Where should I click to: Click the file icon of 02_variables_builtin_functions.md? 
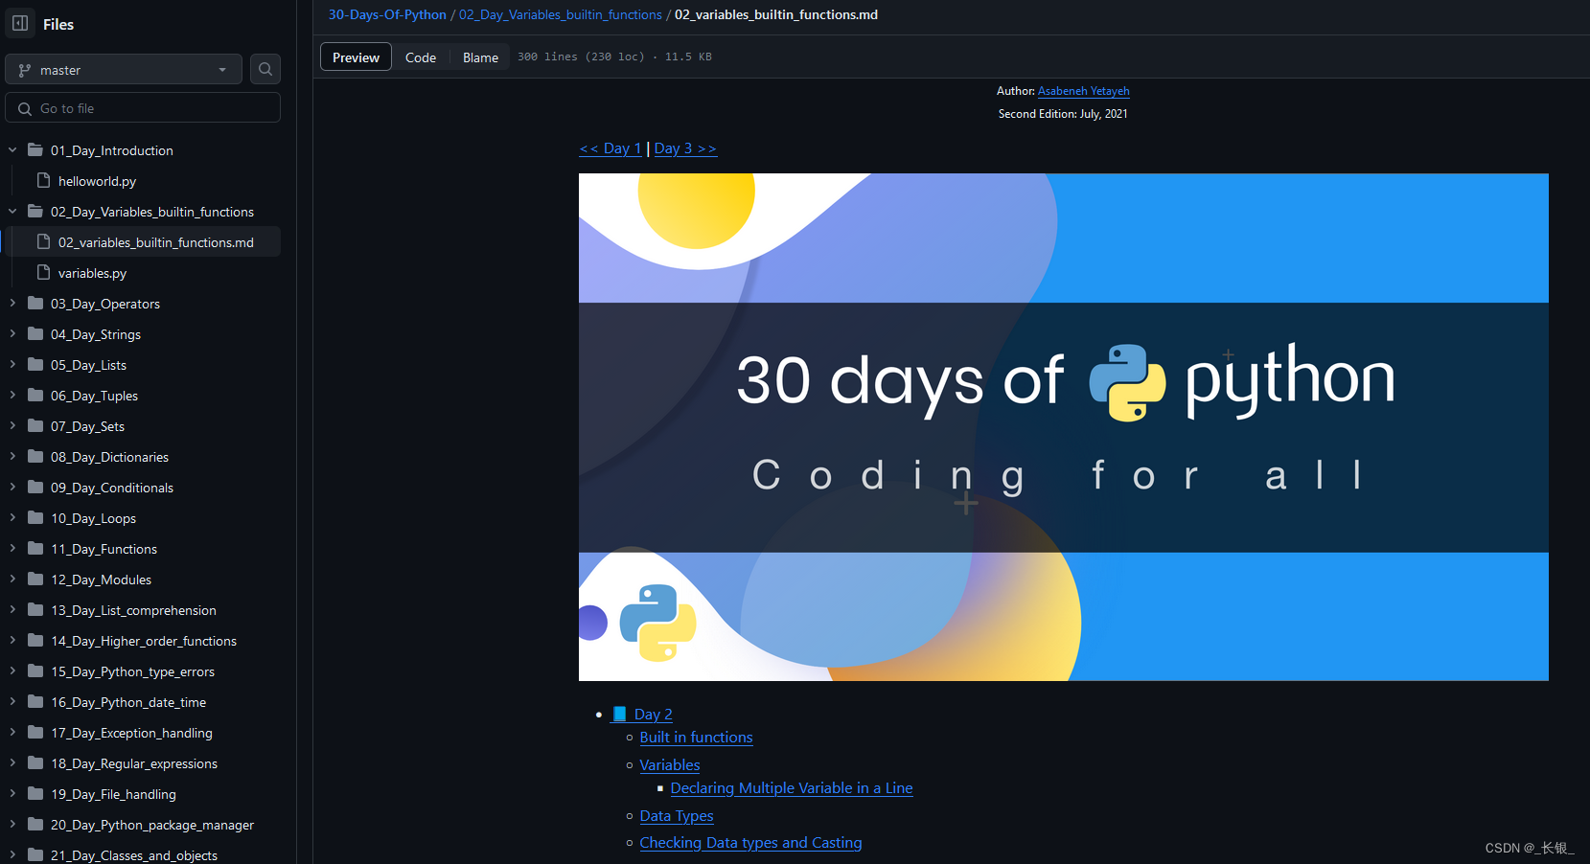pos(44,241)
